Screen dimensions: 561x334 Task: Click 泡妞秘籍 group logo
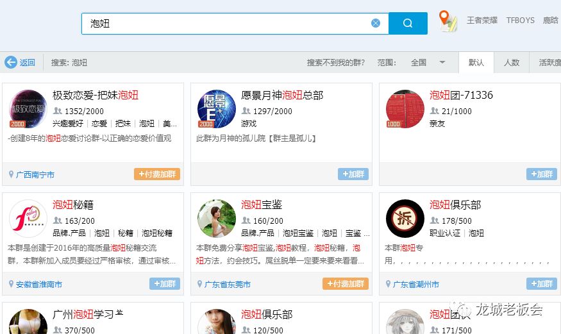[28, 219]
